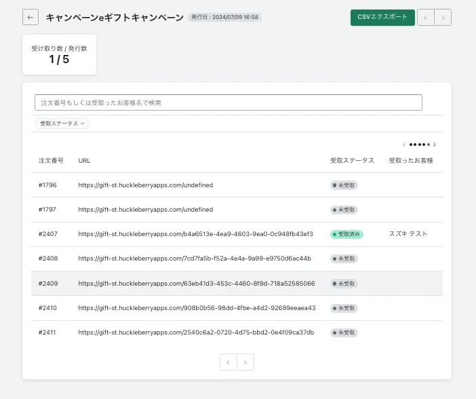Open gift URL for order #2411

[196, 332]
